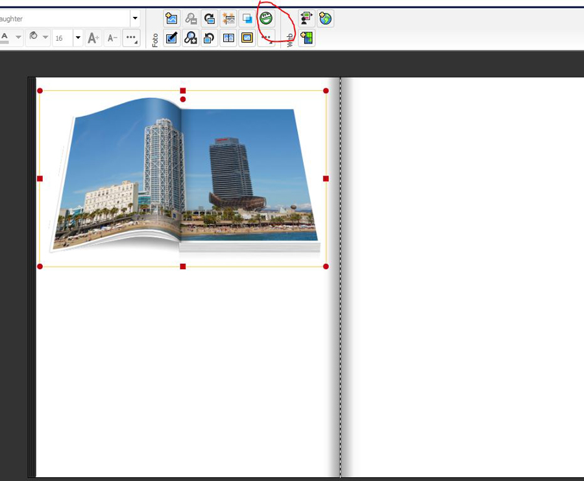
Task: Click the zoom out photo magnifier icon
Action: click(191, 19)
